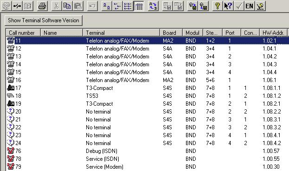Click the second greyed disk transfer icon
This screenshot has width=289, height=171.
click(178, 6)
